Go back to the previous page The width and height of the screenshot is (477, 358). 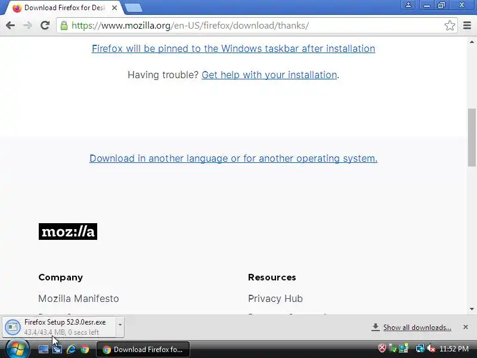[10, 26]
